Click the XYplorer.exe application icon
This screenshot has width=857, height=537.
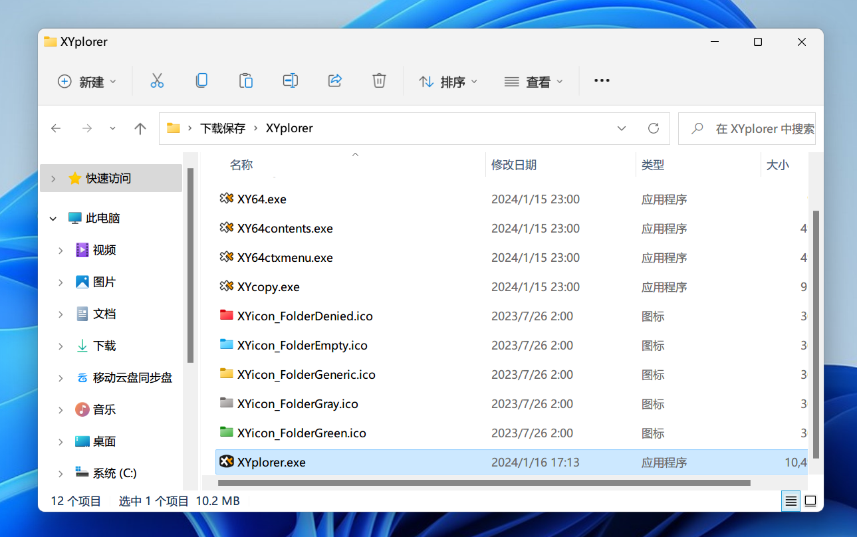pos(226,461)
